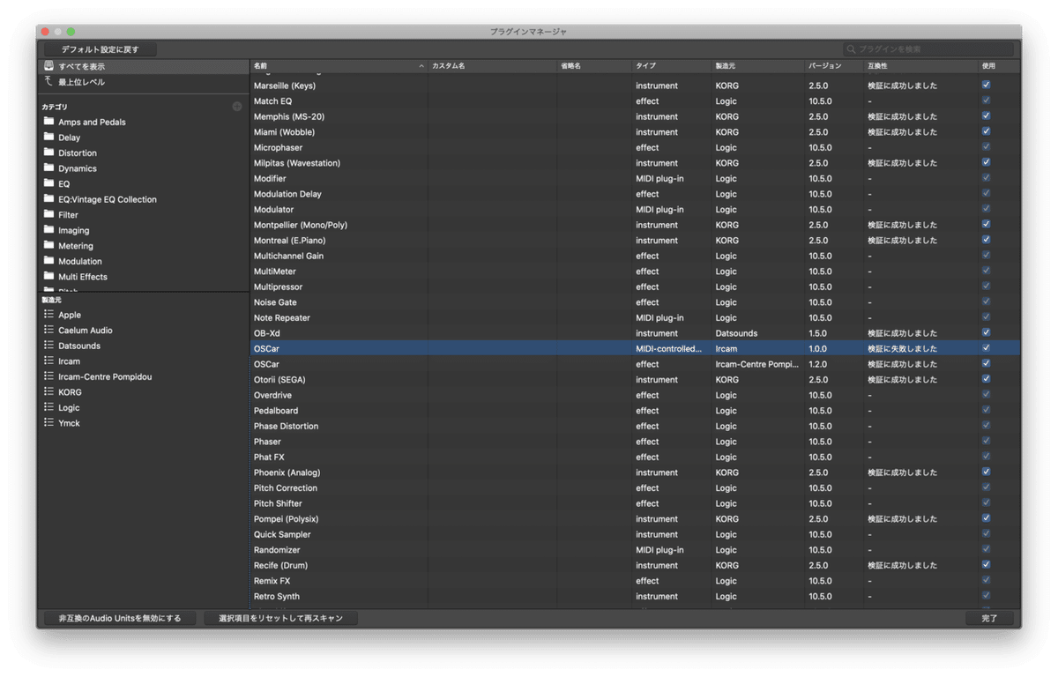Click the show-all icon in the sidebar
Viewport: 1058px width, 677px height.
tap(49, 66)
